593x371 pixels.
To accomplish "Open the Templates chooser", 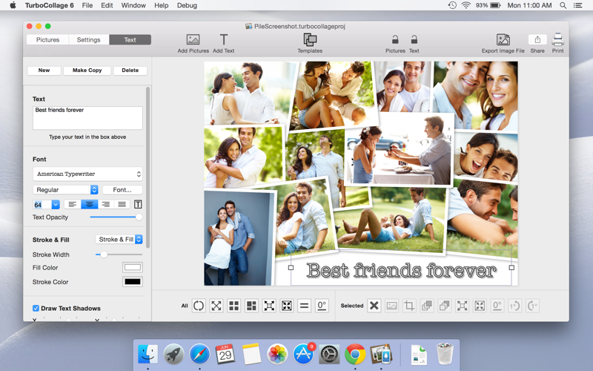I will click(x=310, y=40).
